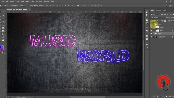Expand the world group folder
The width and height of the screenshot is (174, 98).
[x=154, y=34]
